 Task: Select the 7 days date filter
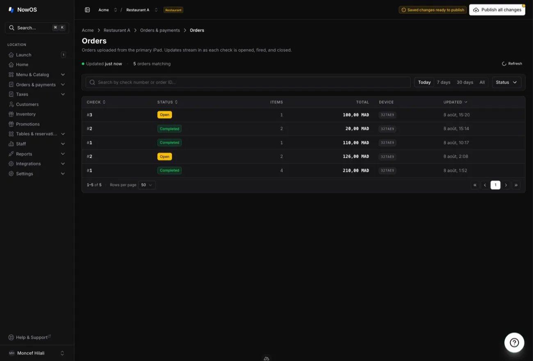coord(444,82)
